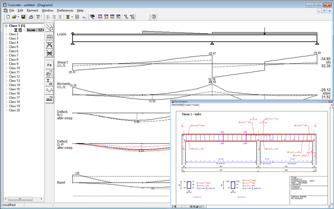This screenshot has height=209, width=334.
Task: Click the 3D beam geometry tool icon
Action: (49, 27)
